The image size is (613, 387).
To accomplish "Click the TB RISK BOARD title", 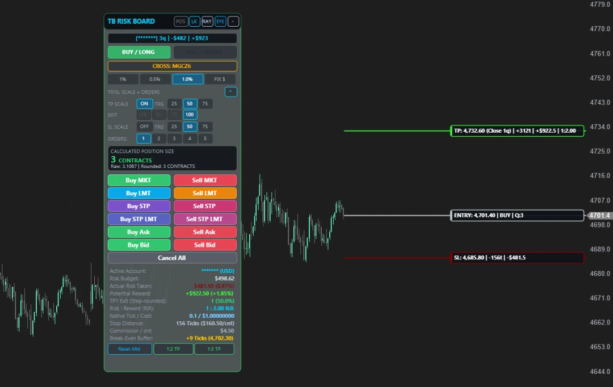I will tap(131, 22).
